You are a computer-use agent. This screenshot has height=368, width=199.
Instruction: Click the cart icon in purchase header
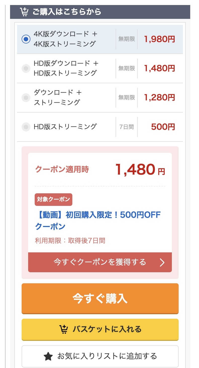tap(24, 12)
